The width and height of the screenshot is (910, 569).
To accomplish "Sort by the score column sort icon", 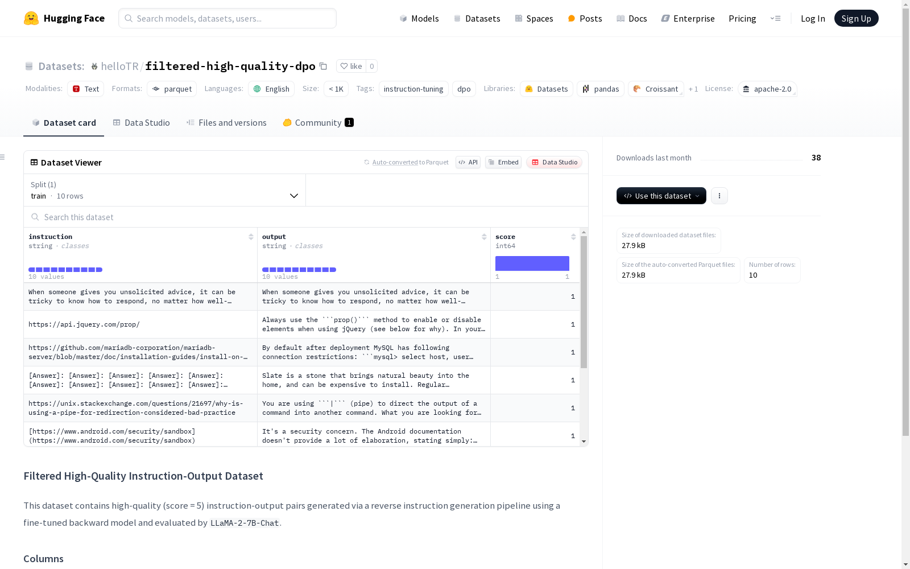I will tap(573, 237).
